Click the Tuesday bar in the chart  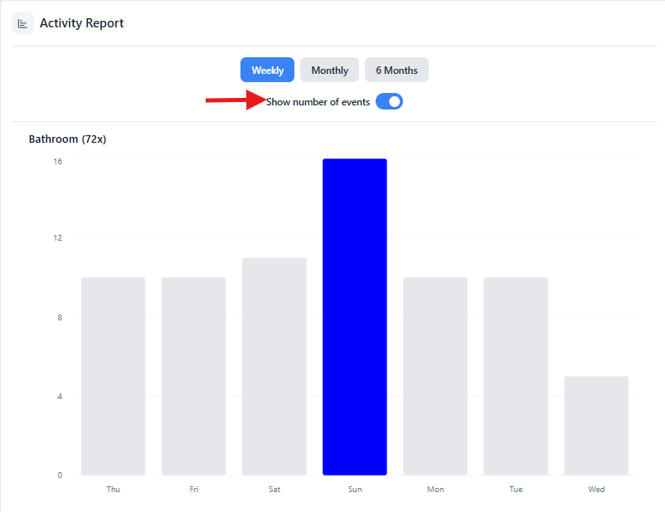[x=516, y=376]
